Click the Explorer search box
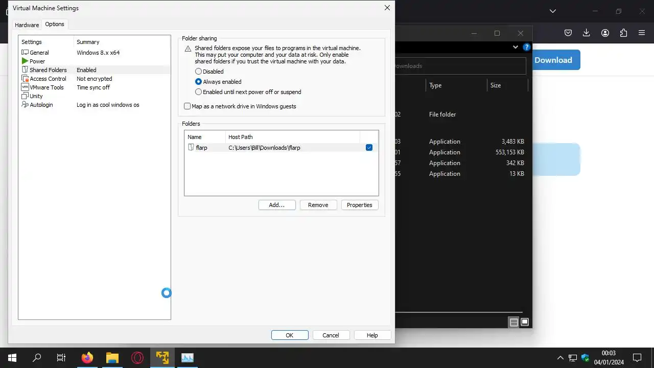Image resolution: width=654 pixels, height=368 pixels. pyautogui.click(x=460, y=66)
